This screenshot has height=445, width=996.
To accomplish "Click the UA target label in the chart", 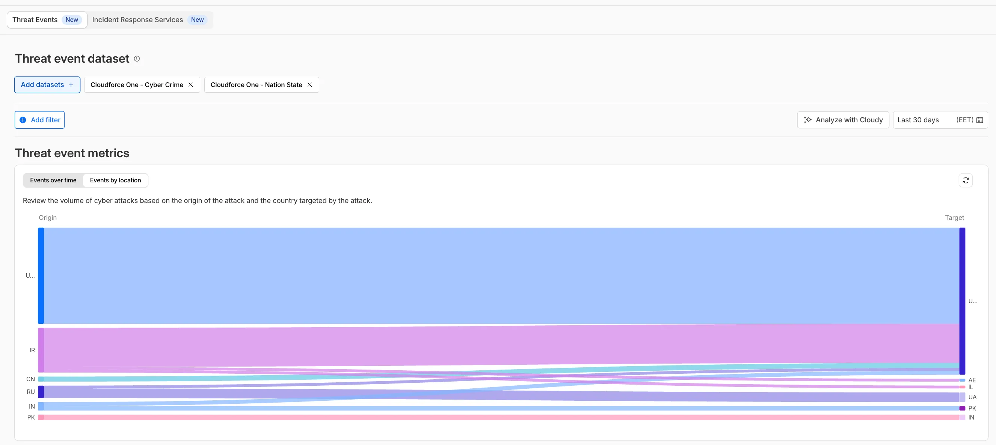I will pos(972,397).
